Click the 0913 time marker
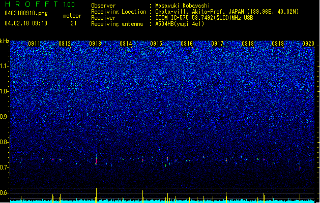The width and height of the screenshot is (320, 203). click(95, 44)
